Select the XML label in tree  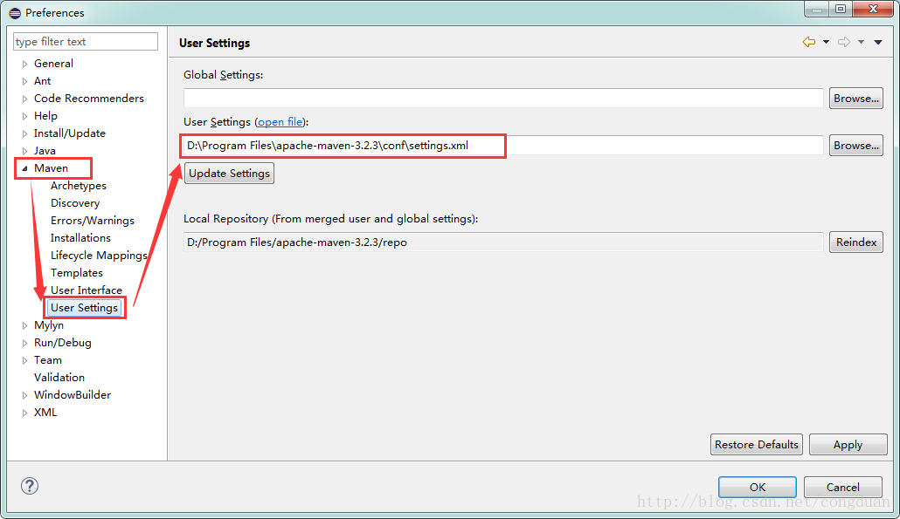pos(45,413)
